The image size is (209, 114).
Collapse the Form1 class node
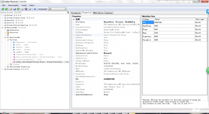8,40
